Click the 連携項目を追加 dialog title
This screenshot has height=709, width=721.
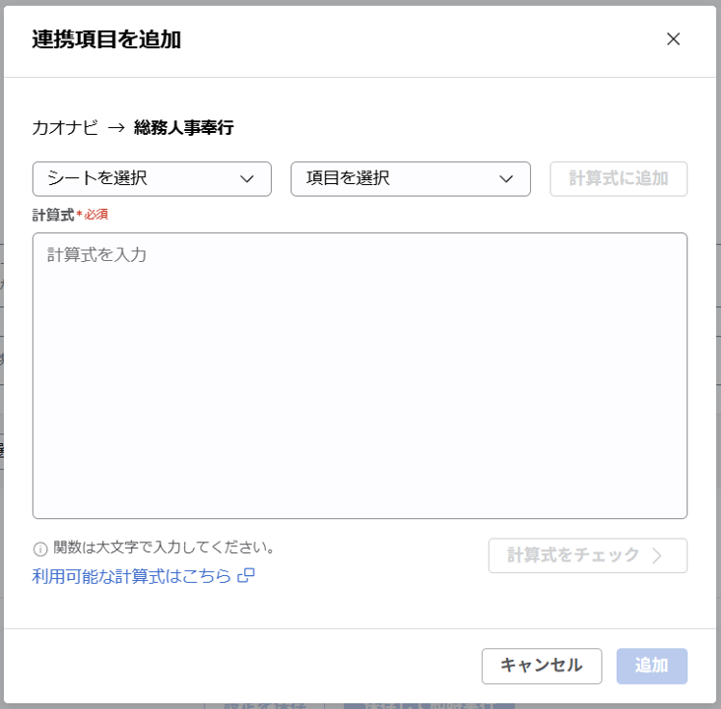pos(106,39)
